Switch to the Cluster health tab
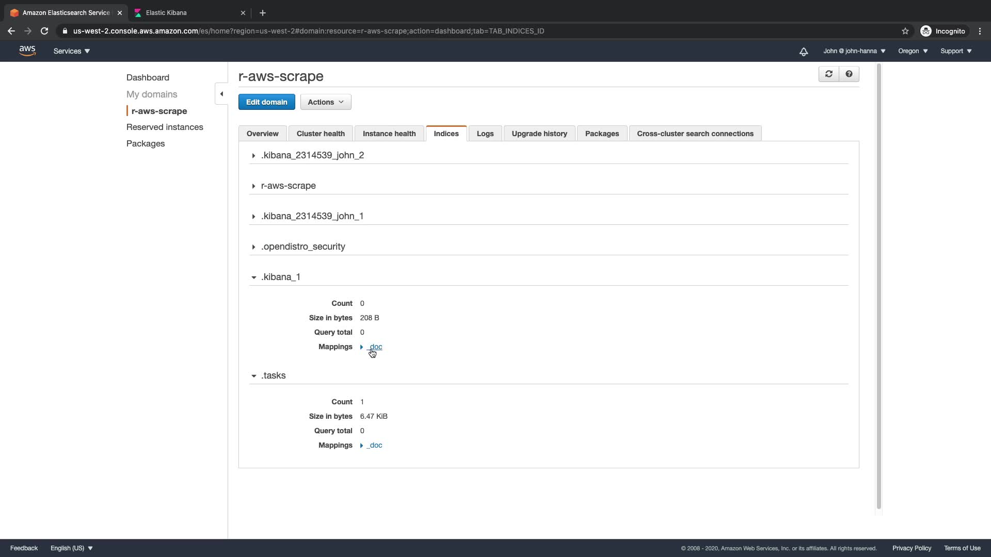Image resolution: width=991 pixels, height=557 pixels. (321, 134)
